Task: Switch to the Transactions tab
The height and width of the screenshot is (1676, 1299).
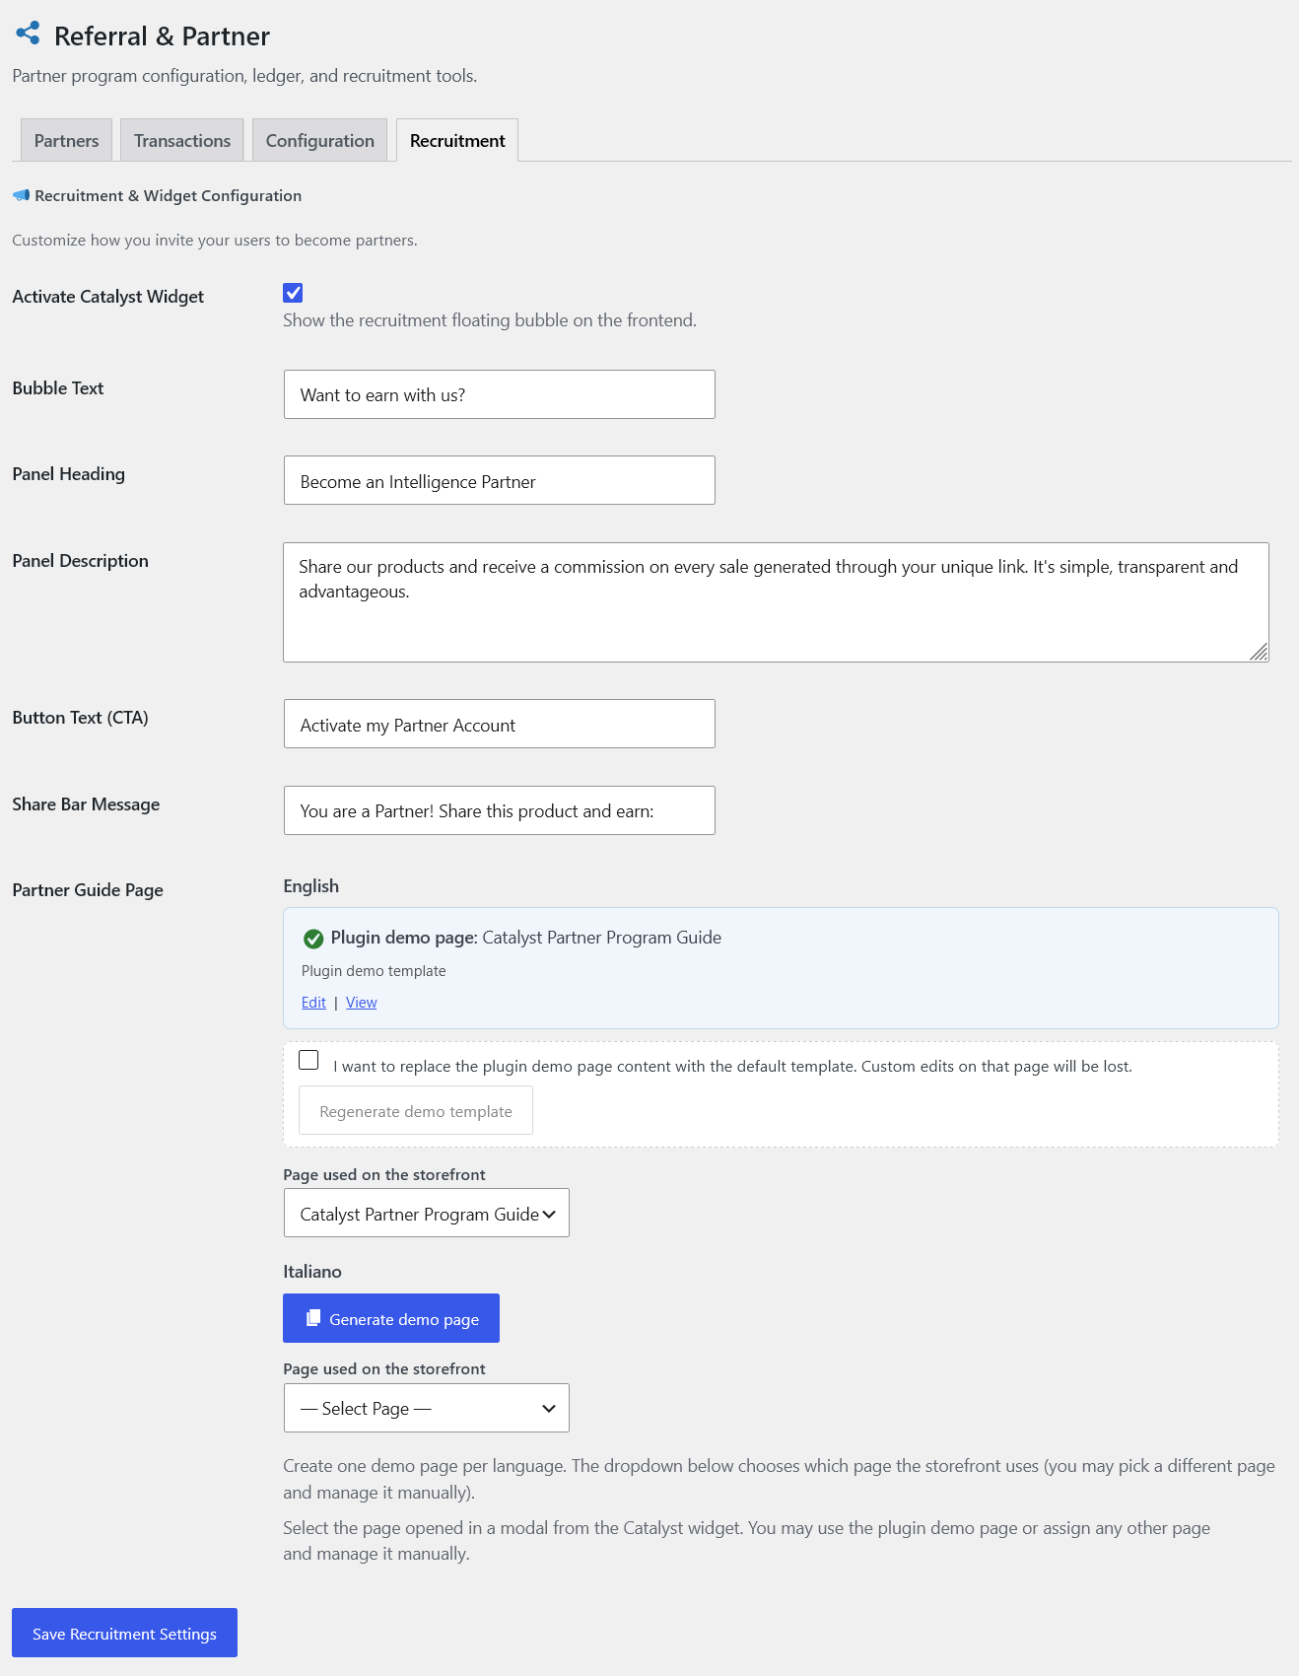Action: pyautogui.click(x=182, y=140)
